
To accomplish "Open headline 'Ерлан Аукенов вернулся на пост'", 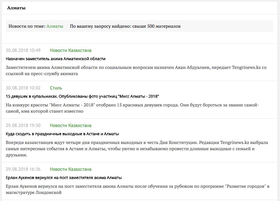I will point(63,178).
